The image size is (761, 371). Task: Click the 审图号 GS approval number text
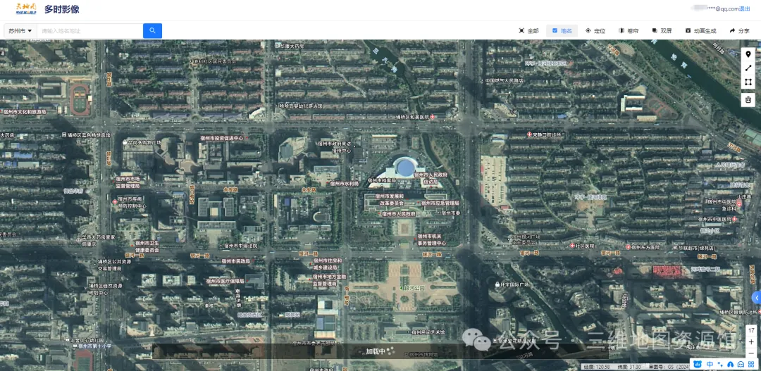coord(670,367)
